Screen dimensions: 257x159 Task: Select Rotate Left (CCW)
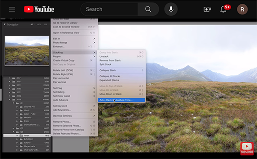(x=74, y=71)
